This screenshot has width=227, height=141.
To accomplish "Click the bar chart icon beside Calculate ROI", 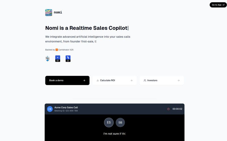I will (x=98, y=80).
